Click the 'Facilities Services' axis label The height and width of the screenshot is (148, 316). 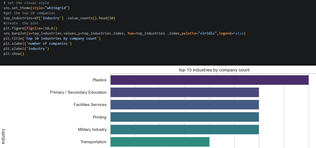90,105
